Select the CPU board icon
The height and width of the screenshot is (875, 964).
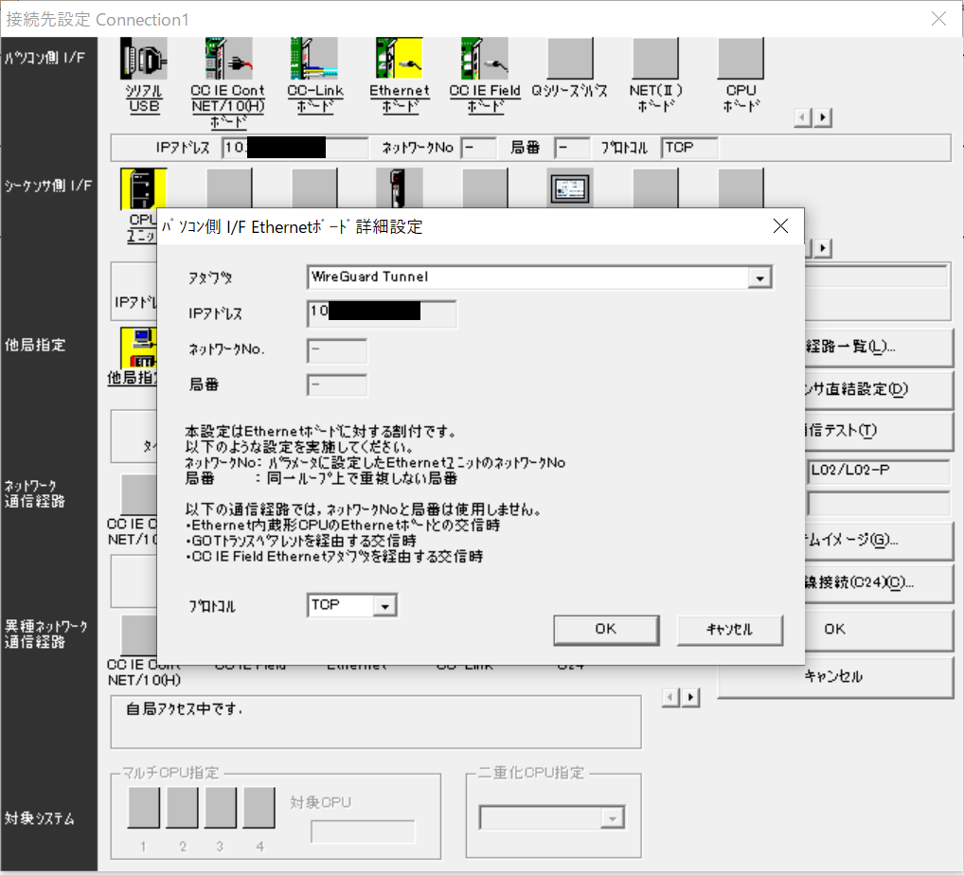pyautogui.click(x=741, y=60)
